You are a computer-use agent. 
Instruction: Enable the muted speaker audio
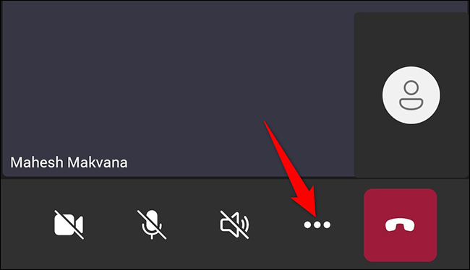tap(234, 225)
